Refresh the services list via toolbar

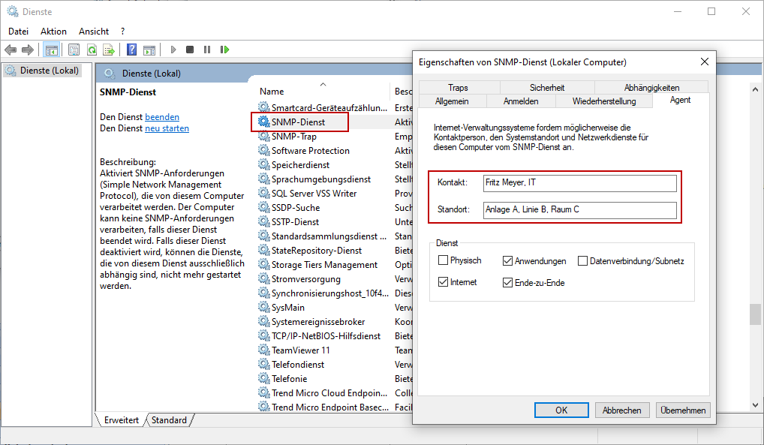coord(92,50)
